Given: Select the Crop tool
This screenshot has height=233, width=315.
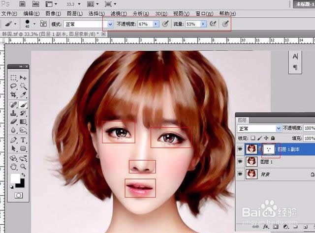Looking at the screenshot, I should [13, 95].
